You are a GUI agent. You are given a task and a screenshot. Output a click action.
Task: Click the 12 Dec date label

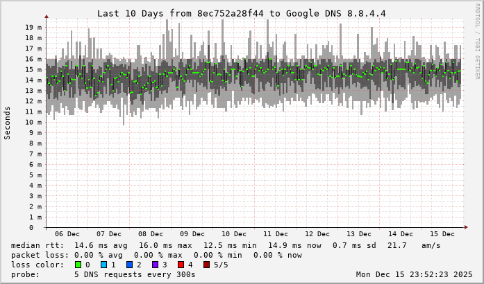pyautogui.click(x=317, y=234)
